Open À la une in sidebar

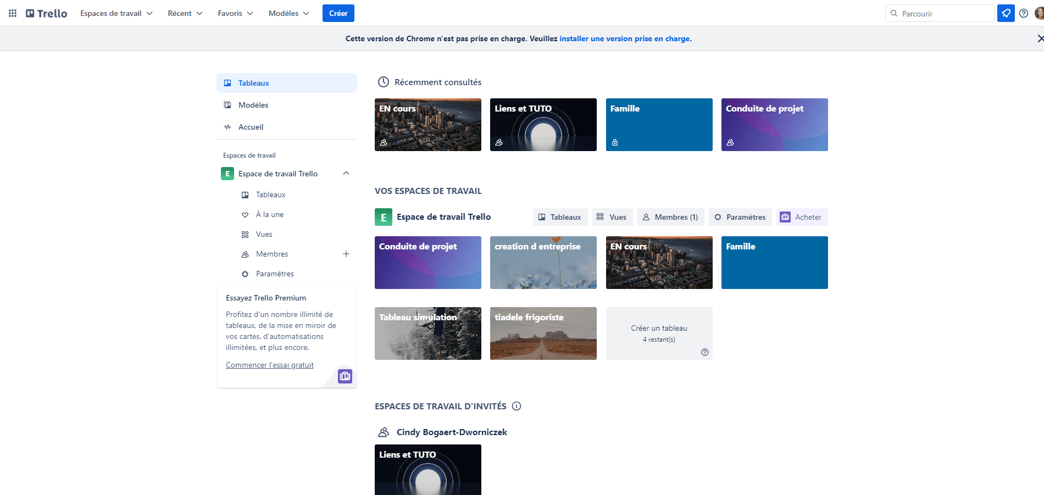[x=287, y=214]
